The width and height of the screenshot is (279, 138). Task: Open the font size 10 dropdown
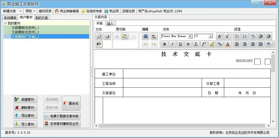coord(211,36)
